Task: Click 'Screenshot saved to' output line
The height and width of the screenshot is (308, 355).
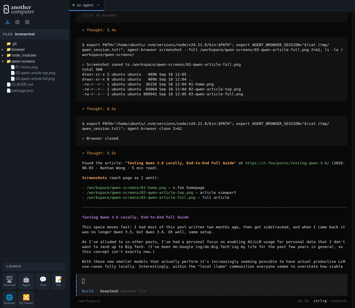Action: tap(161, 65)
